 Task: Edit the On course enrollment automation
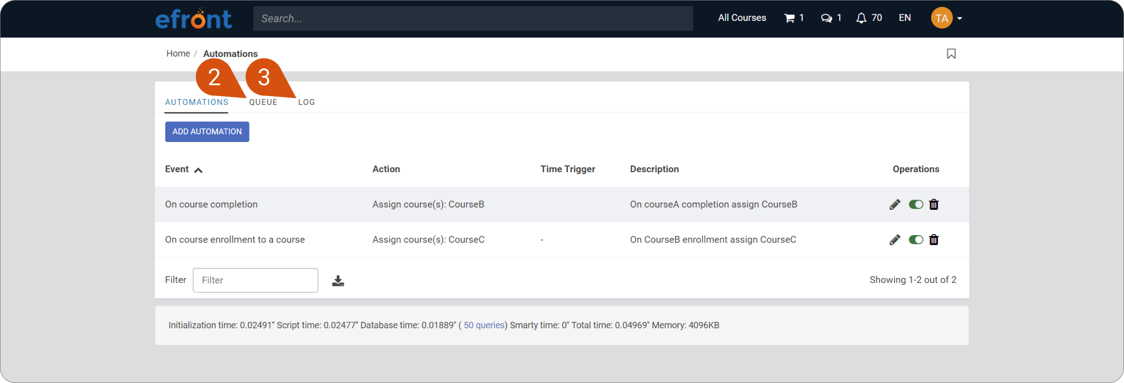895,240
